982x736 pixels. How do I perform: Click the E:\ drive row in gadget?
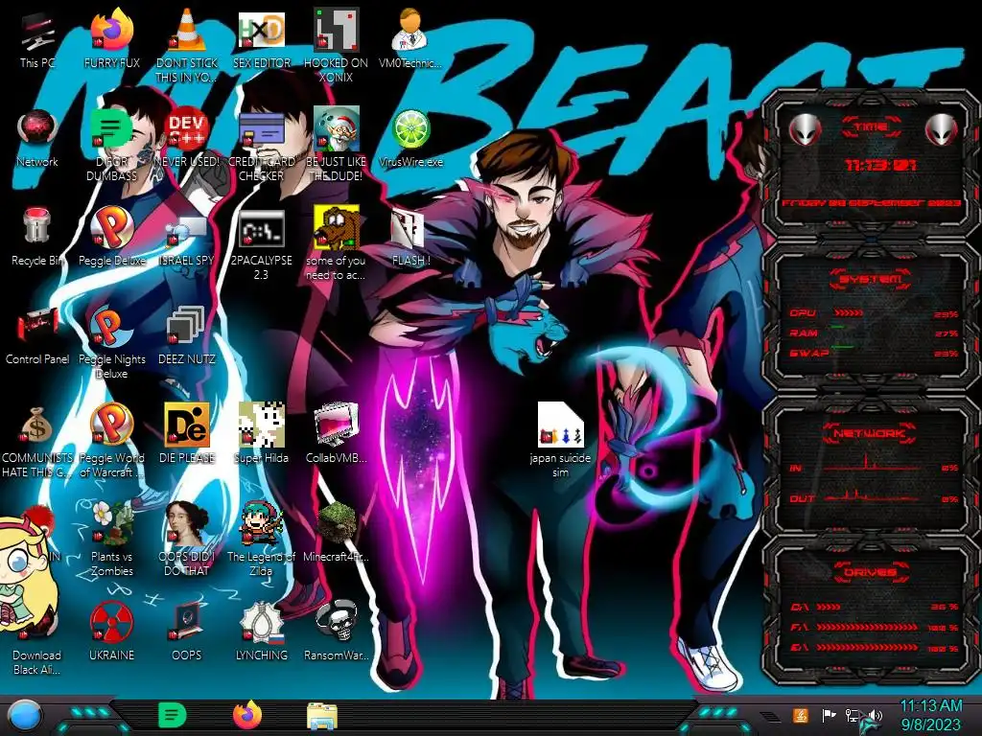pos(875,648)
